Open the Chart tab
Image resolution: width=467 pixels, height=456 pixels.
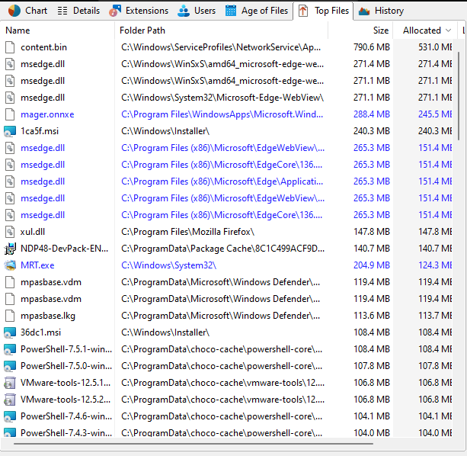click(27, 11)
